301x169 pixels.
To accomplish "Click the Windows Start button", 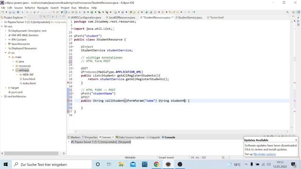I will pos(6,164).
